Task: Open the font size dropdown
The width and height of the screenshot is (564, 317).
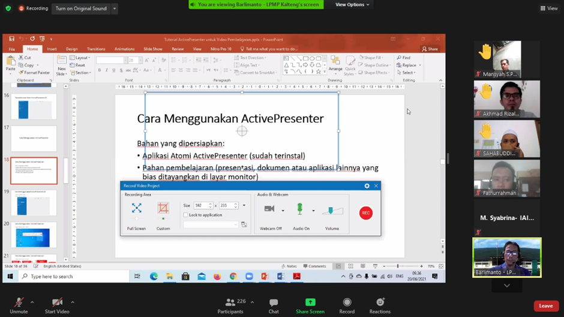Action: coord(140,61)
